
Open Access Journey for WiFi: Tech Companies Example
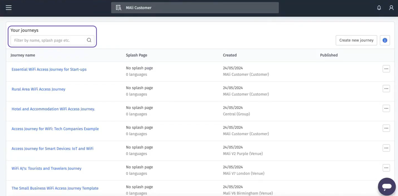coord(55,129)
